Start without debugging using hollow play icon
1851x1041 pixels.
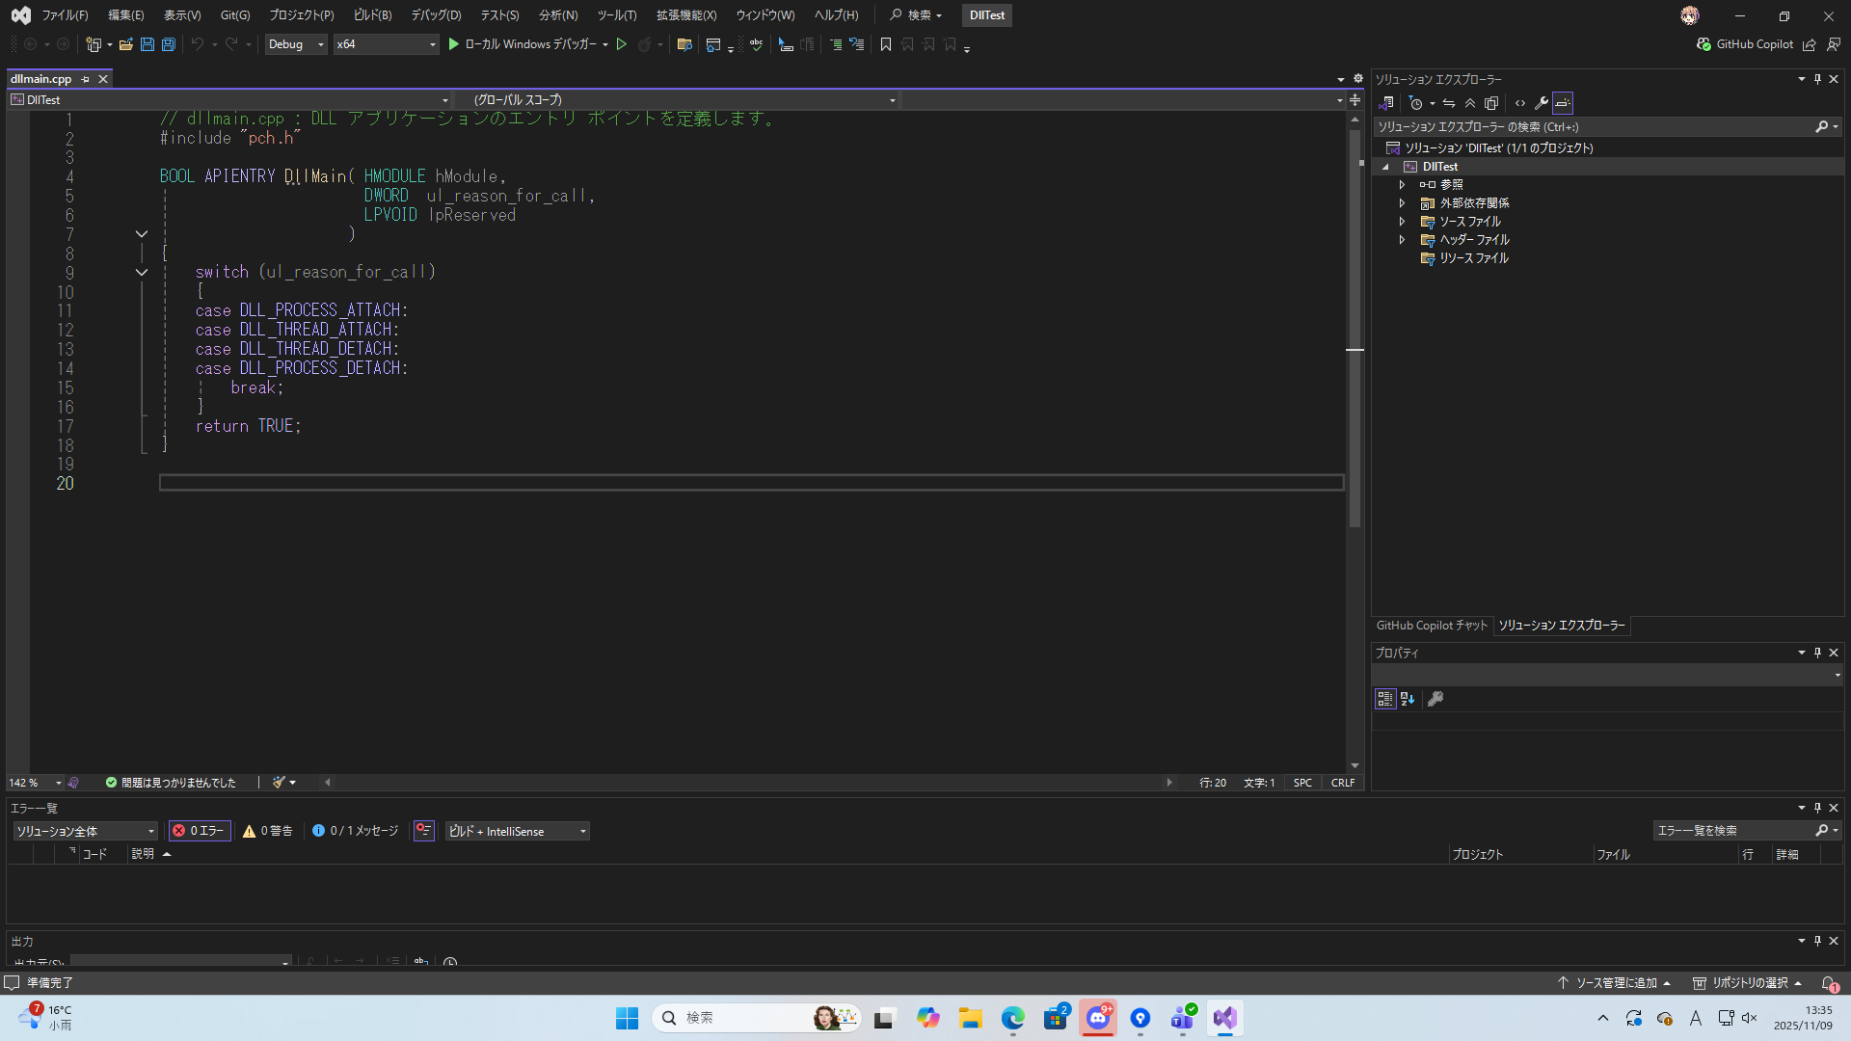(x=622, y=44)
